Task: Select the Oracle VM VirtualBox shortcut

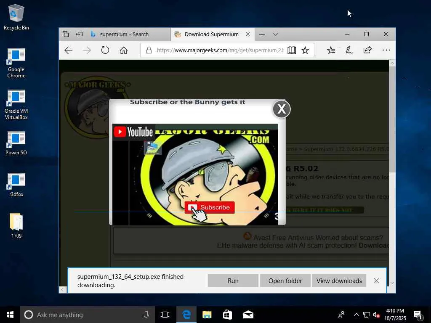Action: (16, 105)
